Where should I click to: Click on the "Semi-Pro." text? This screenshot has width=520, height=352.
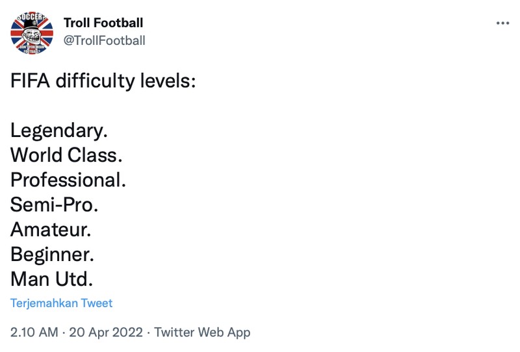[x=55, y=205]
